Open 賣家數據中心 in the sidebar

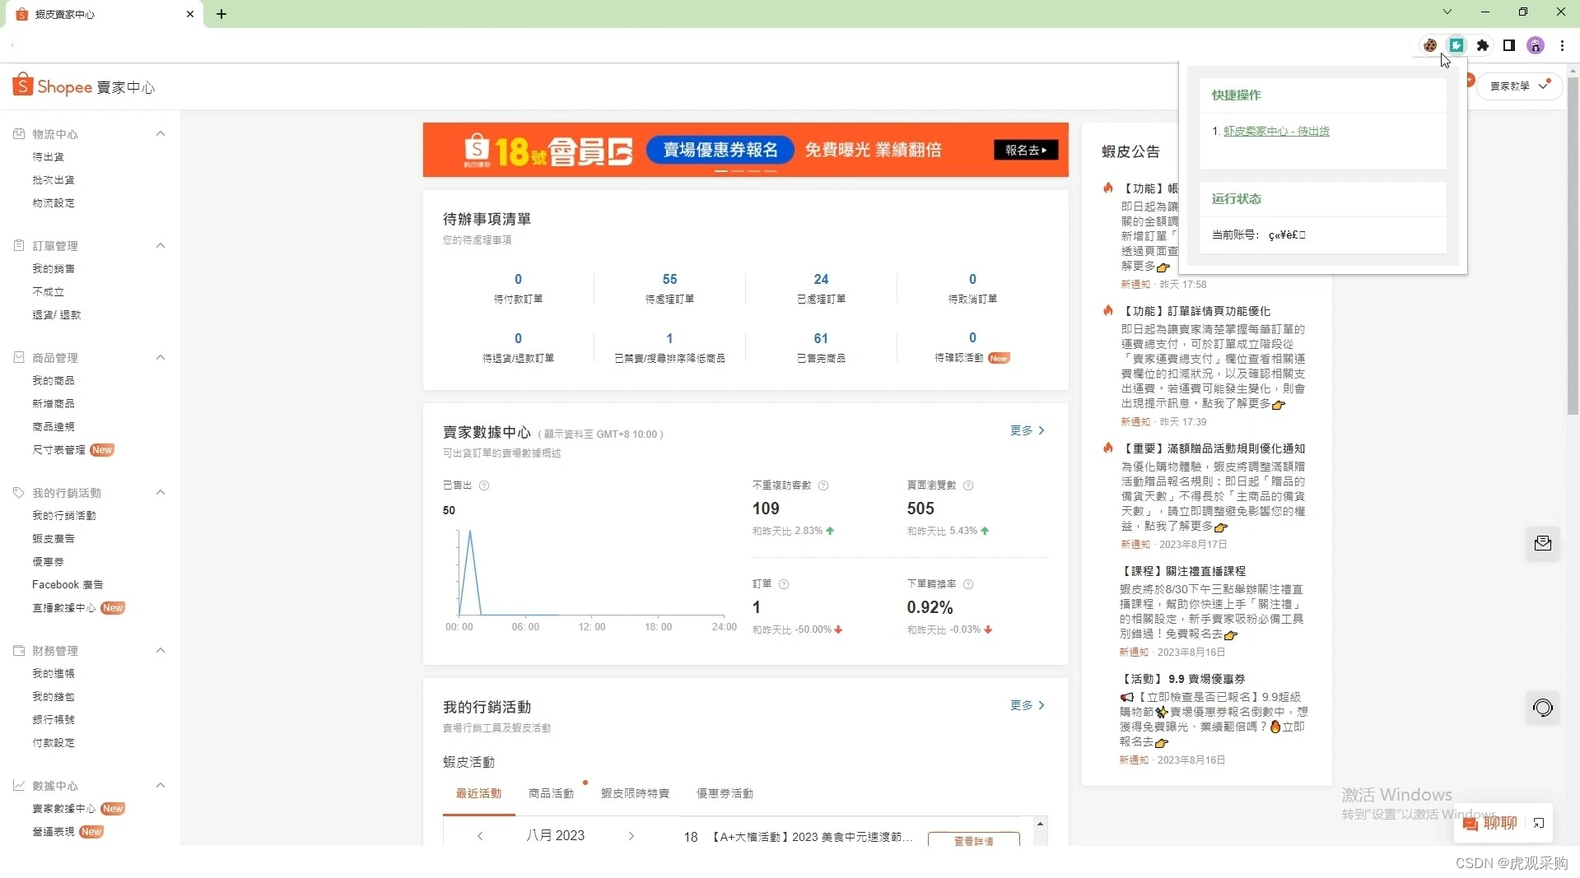coord(63,808)
